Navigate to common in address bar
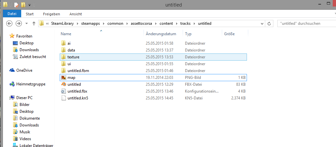Image resolution: width=336 pixels, height=147 pixels. coord(115,23)
